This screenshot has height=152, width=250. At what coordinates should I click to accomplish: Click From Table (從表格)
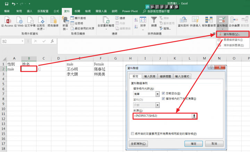(x=77, y=23)
